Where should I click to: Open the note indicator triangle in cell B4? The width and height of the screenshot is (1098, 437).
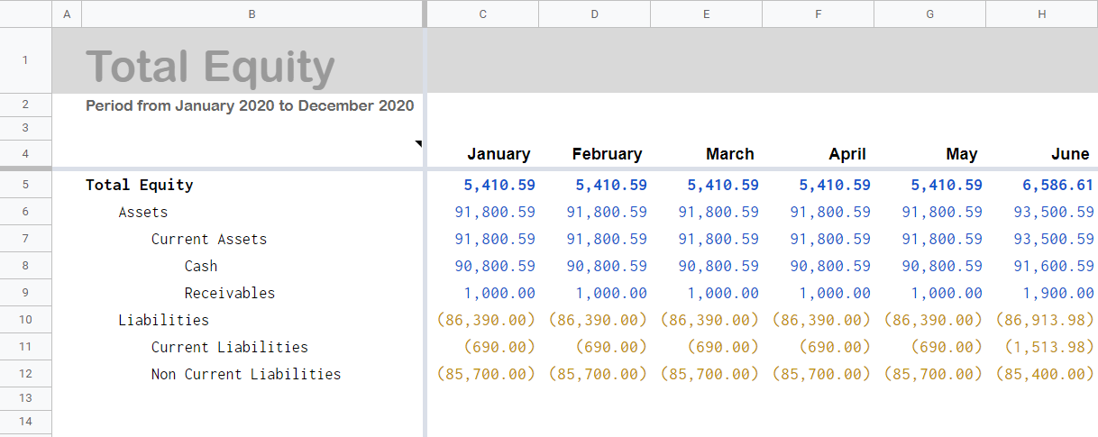[x=418, y=143]
